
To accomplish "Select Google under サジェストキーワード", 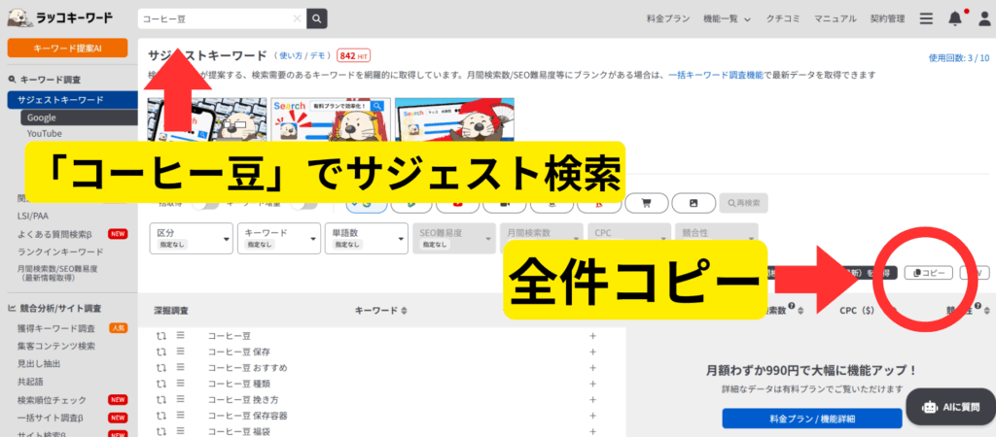I will [79, 118].
